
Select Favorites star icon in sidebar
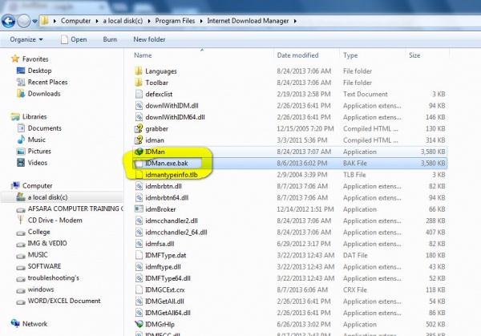click(x=15, y=59)
